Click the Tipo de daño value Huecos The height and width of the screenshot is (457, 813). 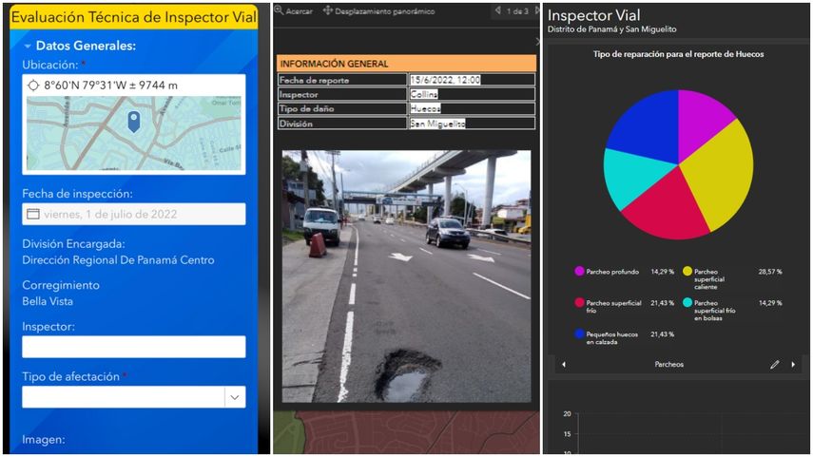pos(425,108)
